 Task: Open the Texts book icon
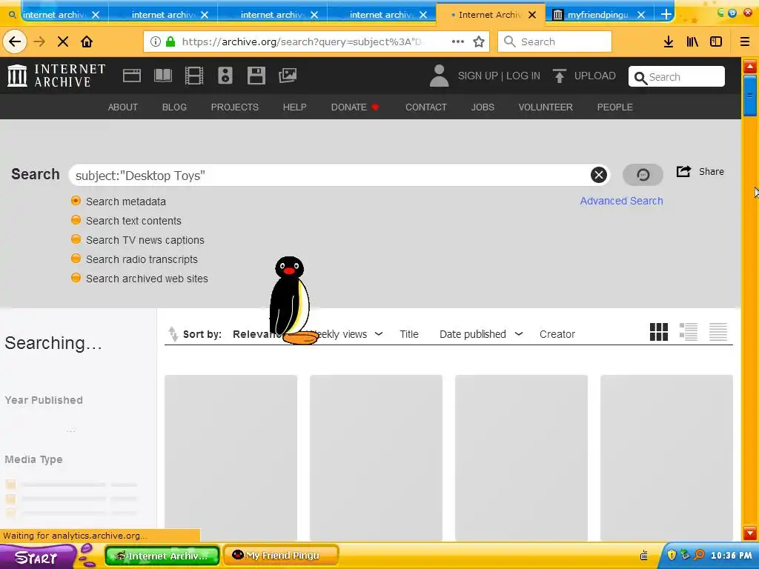pos(162,76)
